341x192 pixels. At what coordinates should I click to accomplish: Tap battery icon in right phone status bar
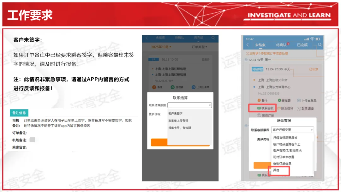(318, 39)
